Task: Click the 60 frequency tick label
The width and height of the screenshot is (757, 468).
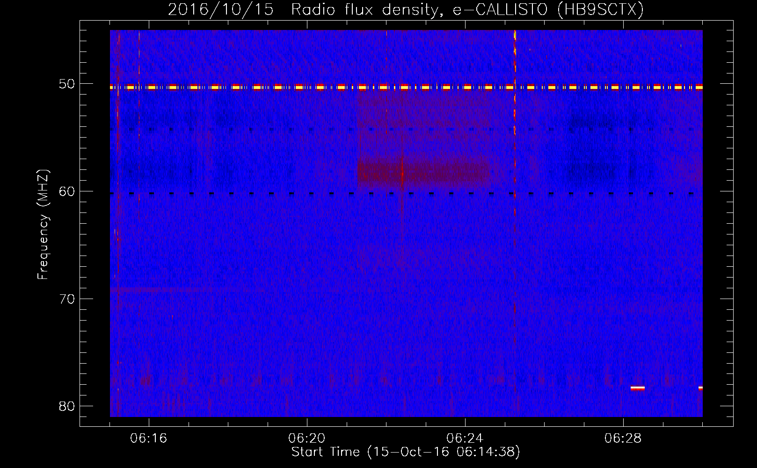Action: (x=67, y=191)
